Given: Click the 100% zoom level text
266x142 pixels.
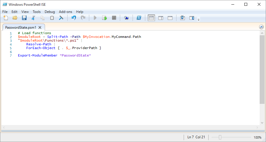Looking at the screenshot, I should [x=257, y=137].
